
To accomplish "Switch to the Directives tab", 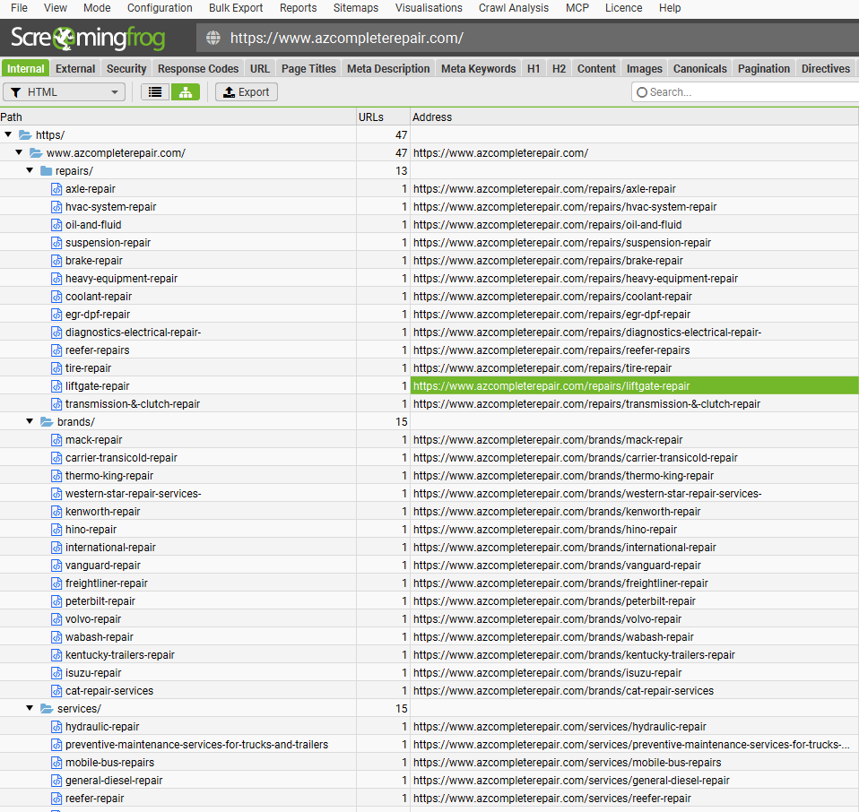I will (x=826, y=68).
